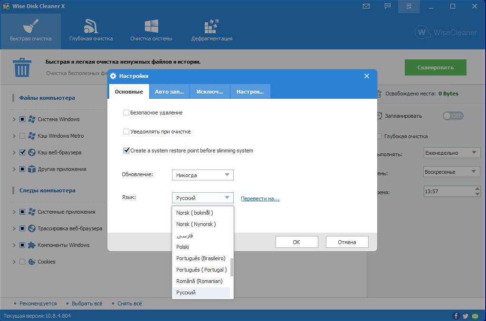Click the Система Windows flag icon
Image resolution: width=486 pixels, height=321 pixels.
(x=32, y=119)
